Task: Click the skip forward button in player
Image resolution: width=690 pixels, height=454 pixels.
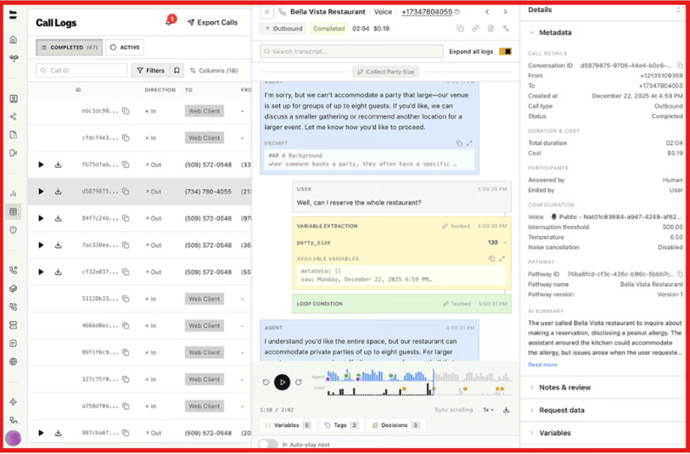Action: [x=299, y=382]
